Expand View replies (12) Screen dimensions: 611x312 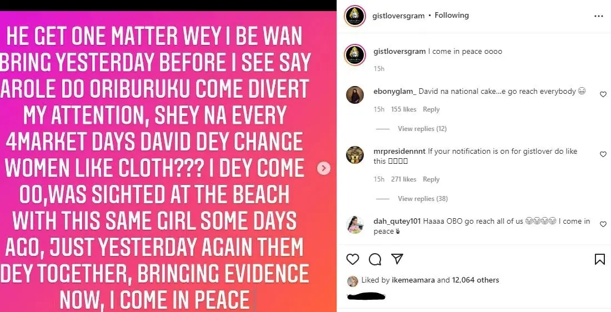tap(422, 129)
